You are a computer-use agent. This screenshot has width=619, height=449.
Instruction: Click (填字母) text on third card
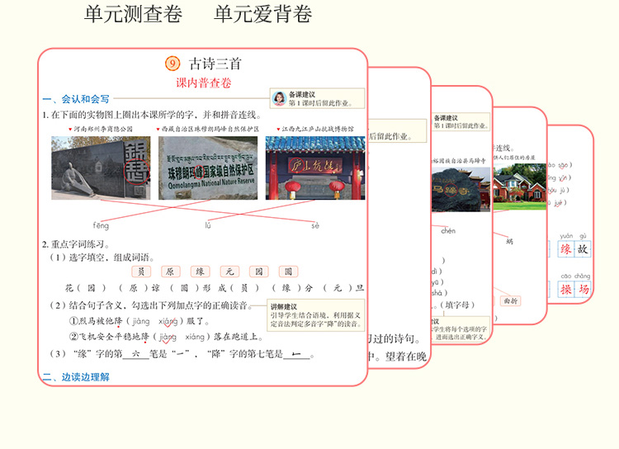click(x=457, y=305)
